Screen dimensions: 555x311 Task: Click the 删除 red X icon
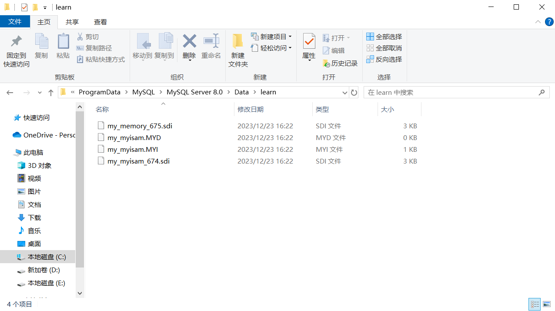pyautogui.click(x=189, y=41)
